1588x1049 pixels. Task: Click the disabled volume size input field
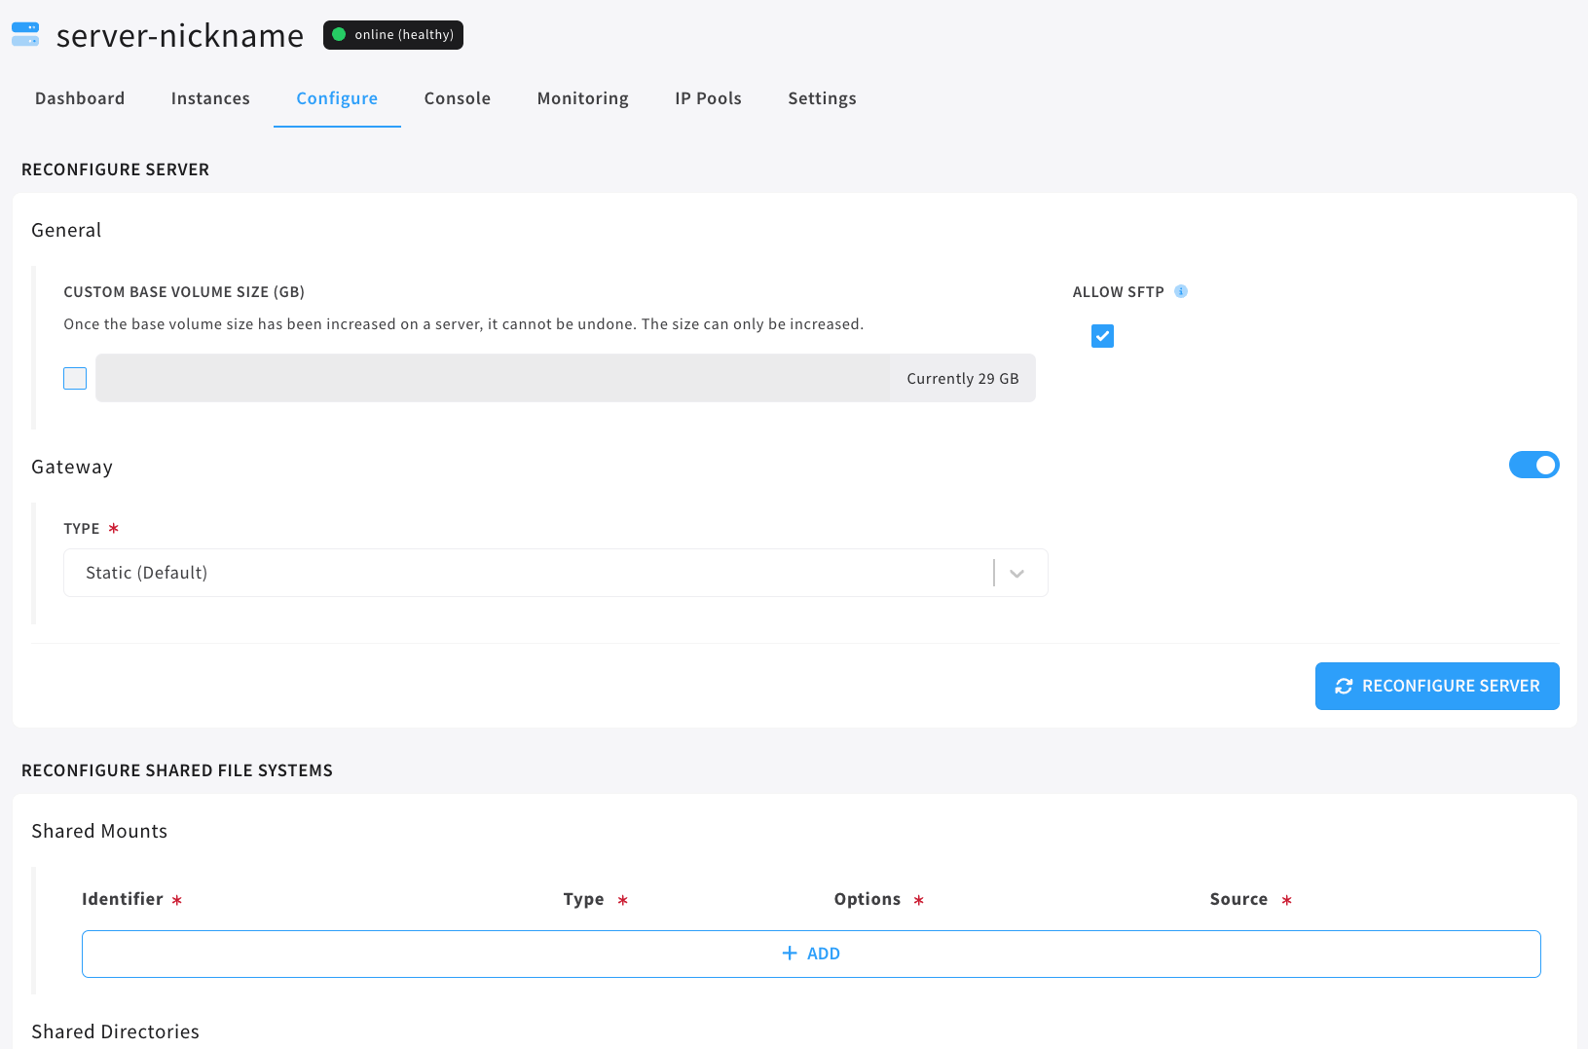point(487,378)
